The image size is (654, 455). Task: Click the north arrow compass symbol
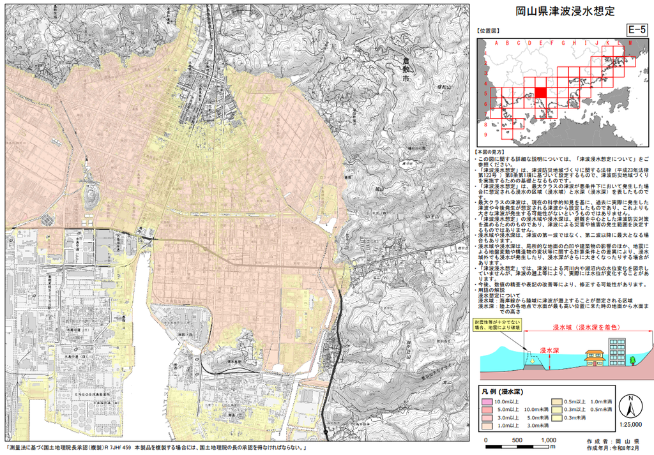click(630, 407)
